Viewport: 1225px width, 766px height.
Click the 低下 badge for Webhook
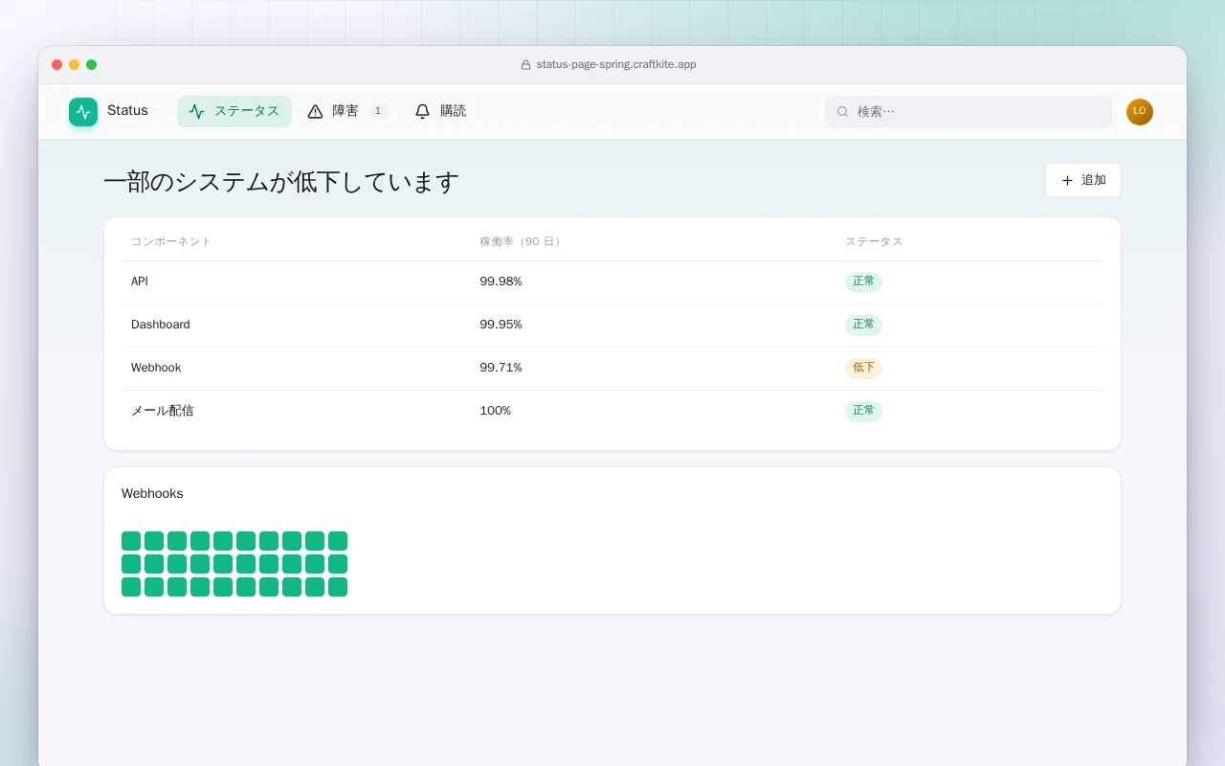863,369
